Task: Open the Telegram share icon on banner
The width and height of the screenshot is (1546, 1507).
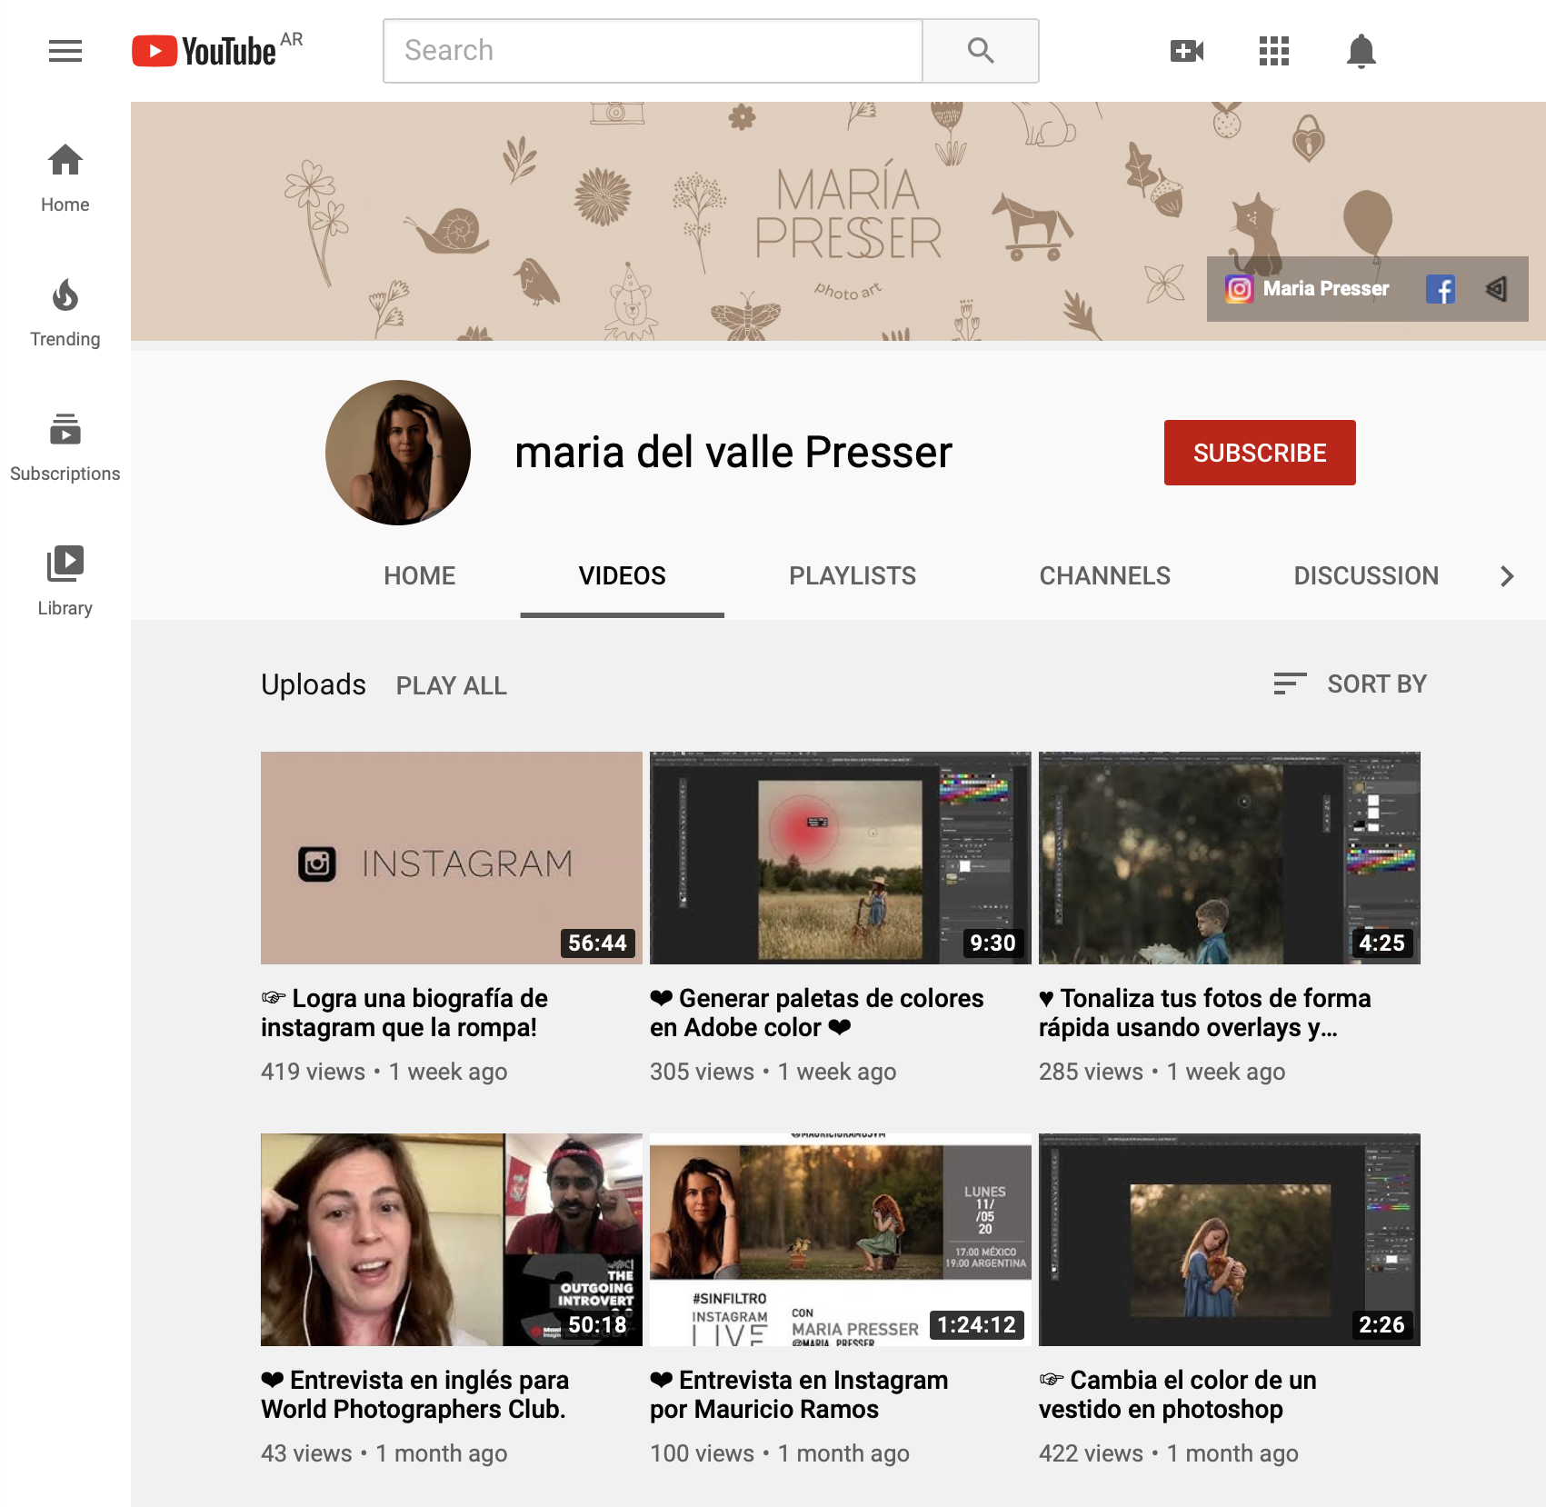Action: click(1497, 289)
